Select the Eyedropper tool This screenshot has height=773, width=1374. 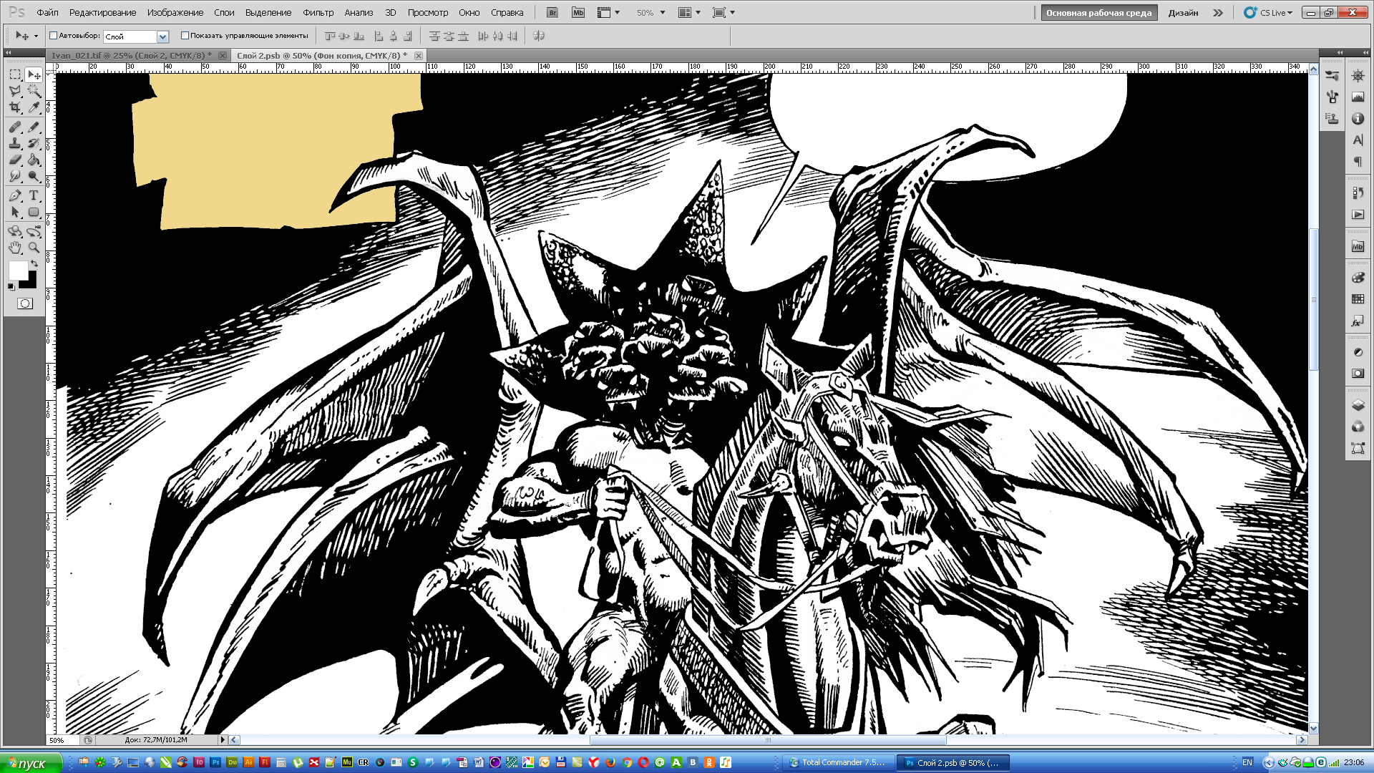(34, 107)
